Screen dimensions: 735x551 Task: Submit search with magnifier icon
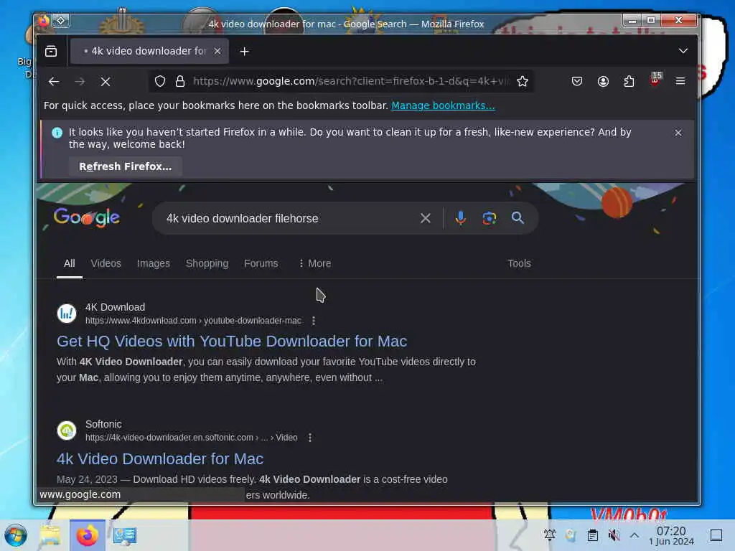click(518, 218)
